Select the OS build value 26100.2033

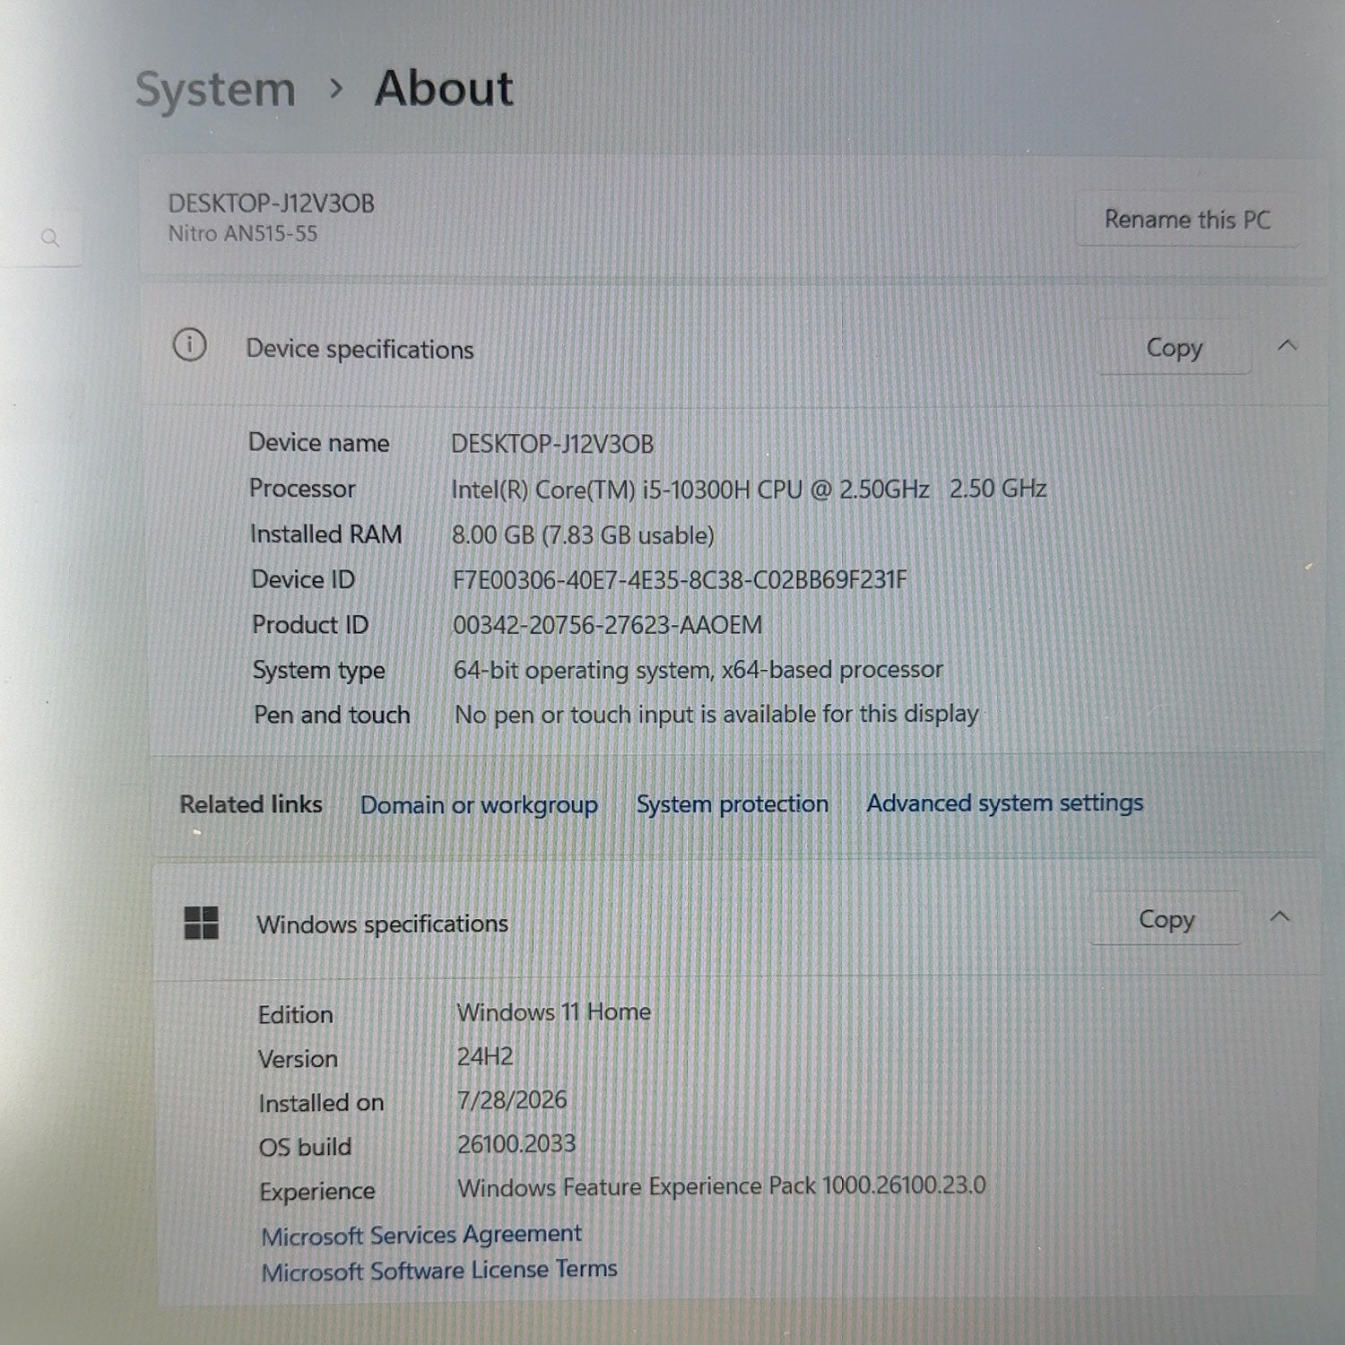[x=516, y=1144]
